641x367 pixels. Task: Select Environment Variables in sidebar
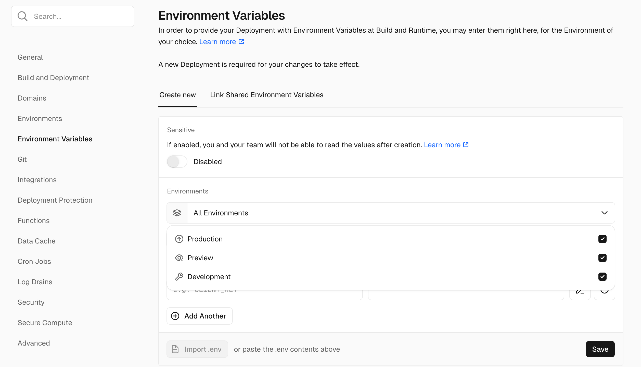[x=55, y=139]
